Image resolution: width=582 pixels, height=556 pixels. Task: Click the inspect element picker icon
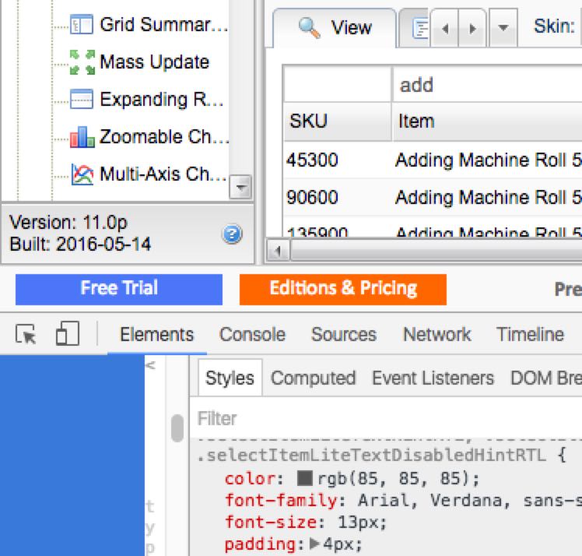point(26,335)
